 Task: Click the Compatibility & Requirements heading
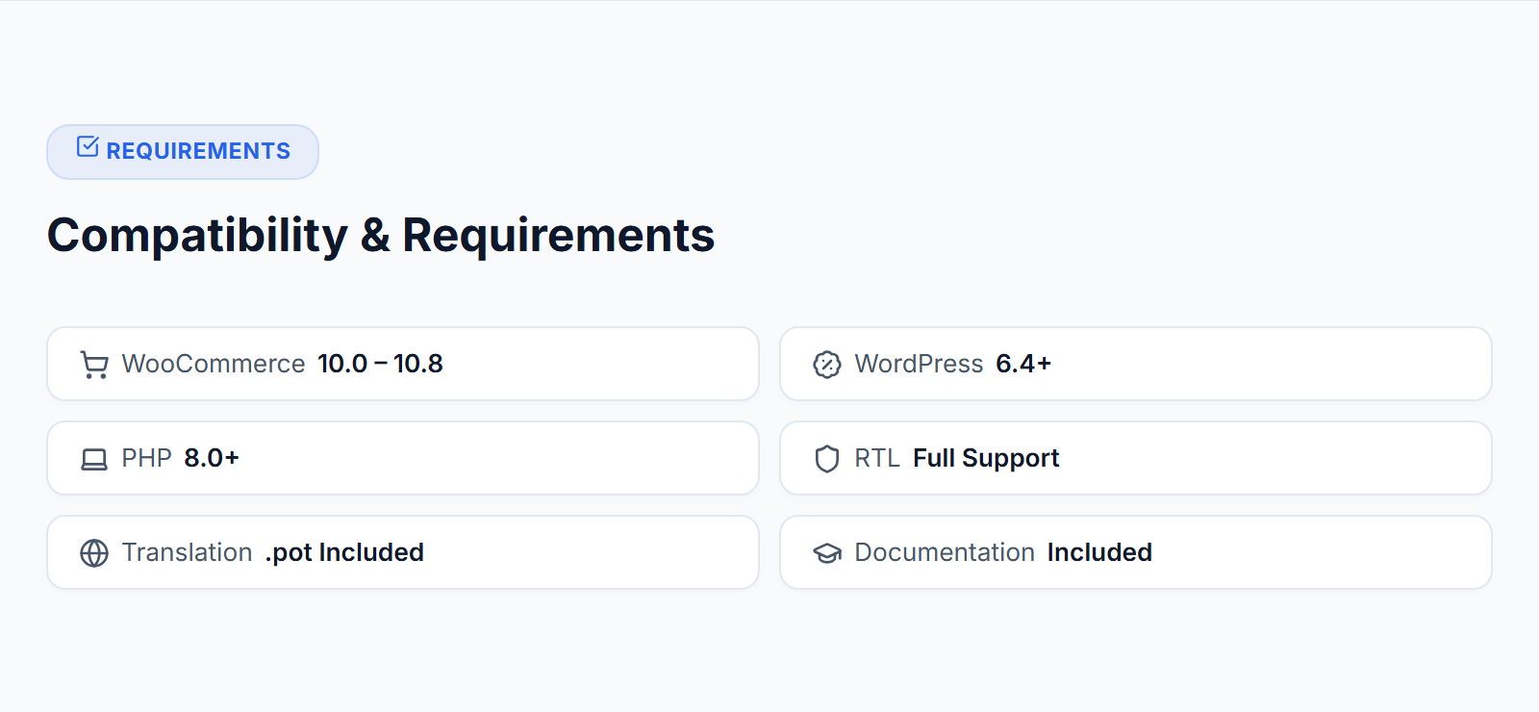381,236
